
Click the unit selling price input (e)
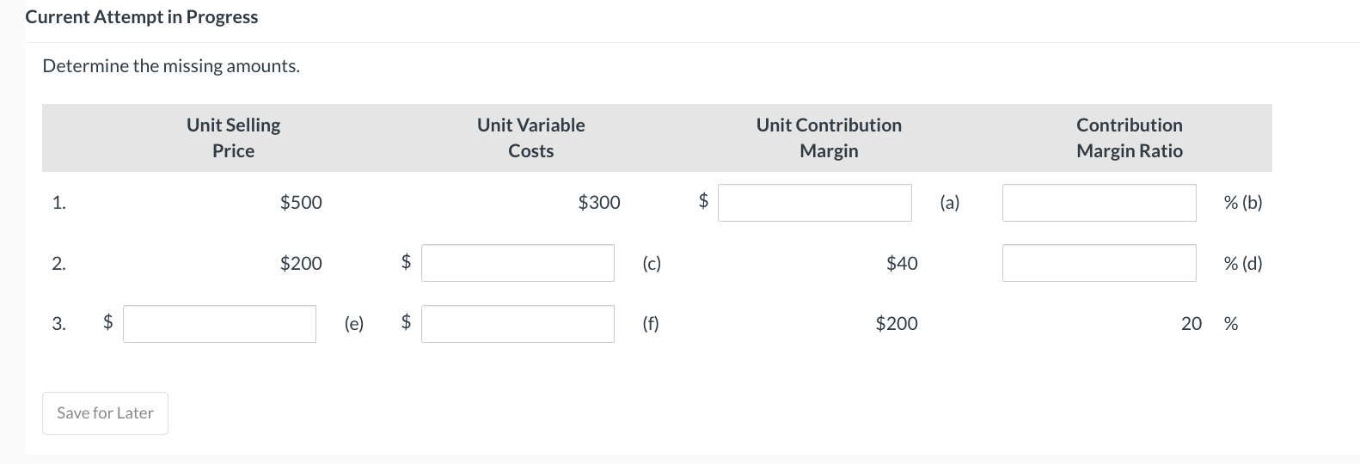click(219, 324)
